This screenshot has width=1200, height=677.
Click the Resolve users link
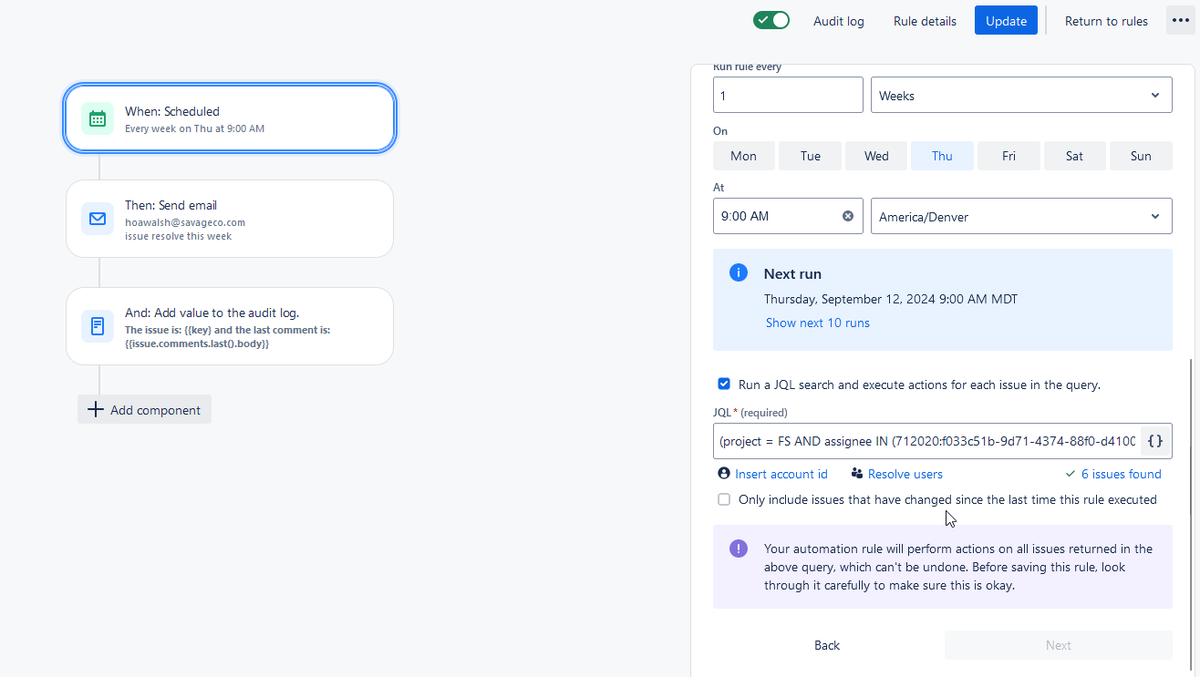pos(905,474)
